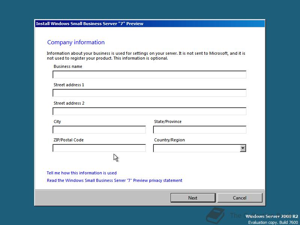Screen dimensions: 300x225
Task: Select the Street address 2 text box
Action: coord(149,111)
